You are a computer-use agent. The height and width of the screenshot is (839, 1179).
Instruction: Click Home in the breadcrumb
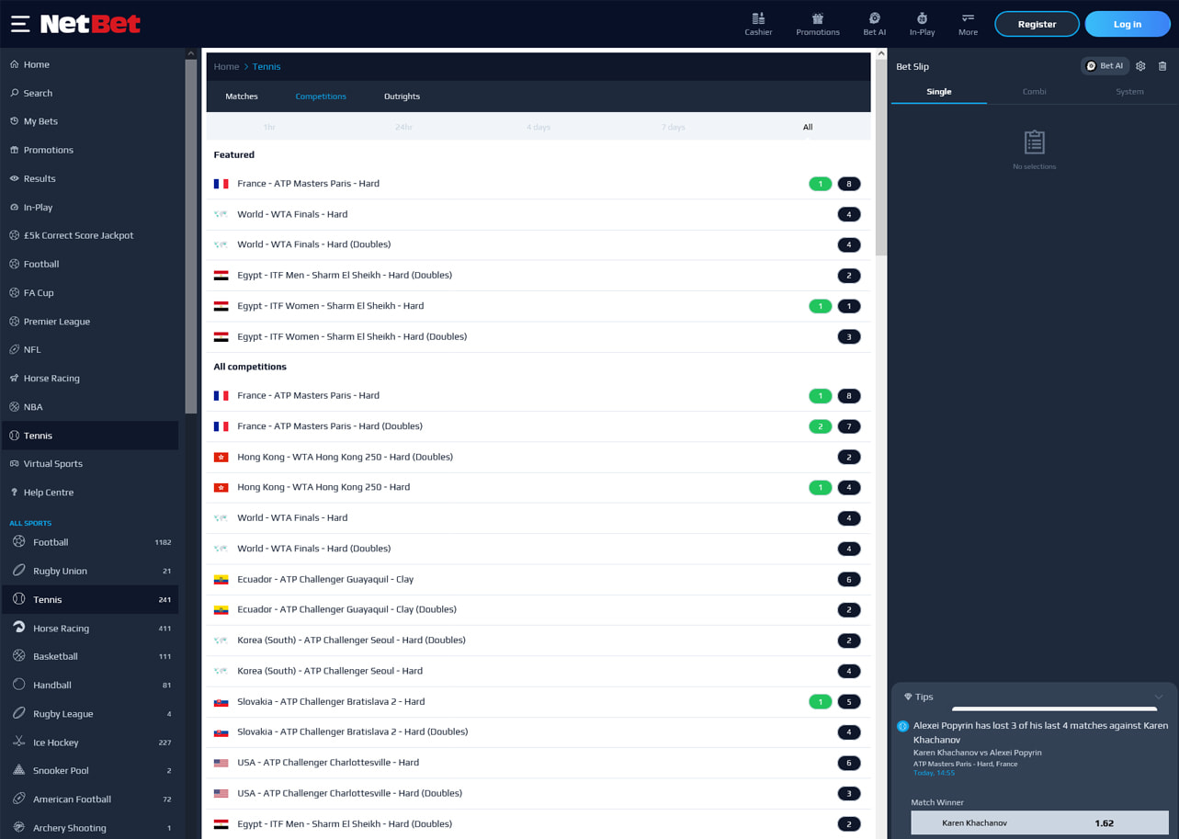click(x=226, y=66)
